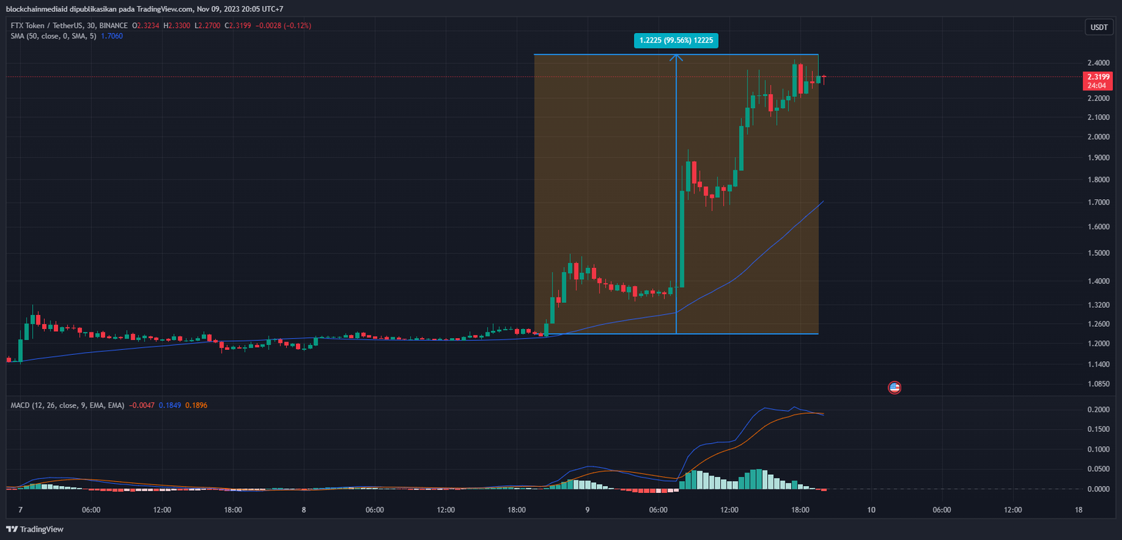Click the close price C2.3199
This screenshot has width=1122, height=540.
point(238,25)
